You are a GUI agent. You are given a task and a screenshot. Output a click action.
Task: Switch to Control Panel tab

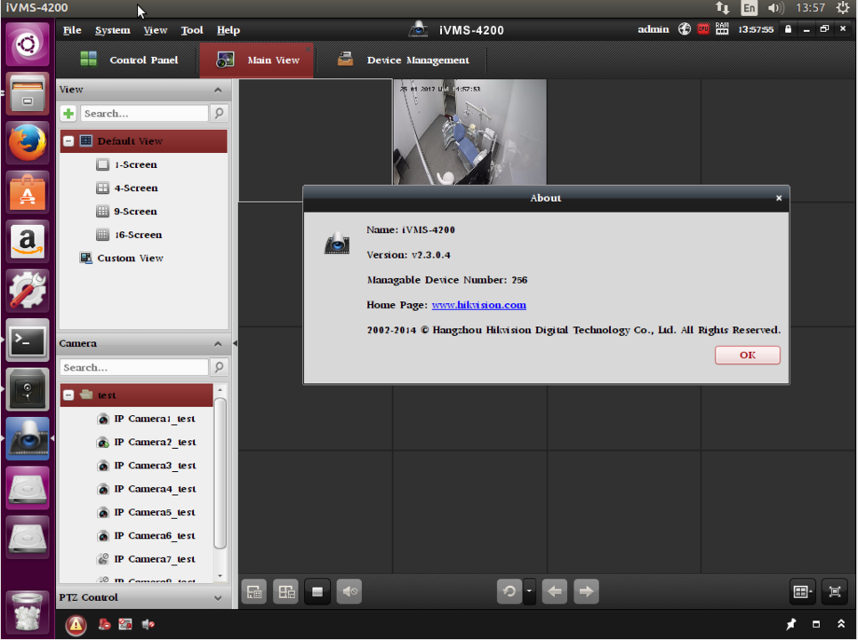pos(129,60)
